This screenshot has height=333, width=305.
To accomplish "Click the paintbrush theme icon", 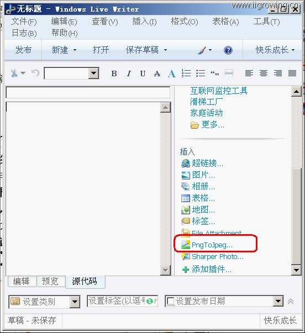I will click(x=202, y=50).
